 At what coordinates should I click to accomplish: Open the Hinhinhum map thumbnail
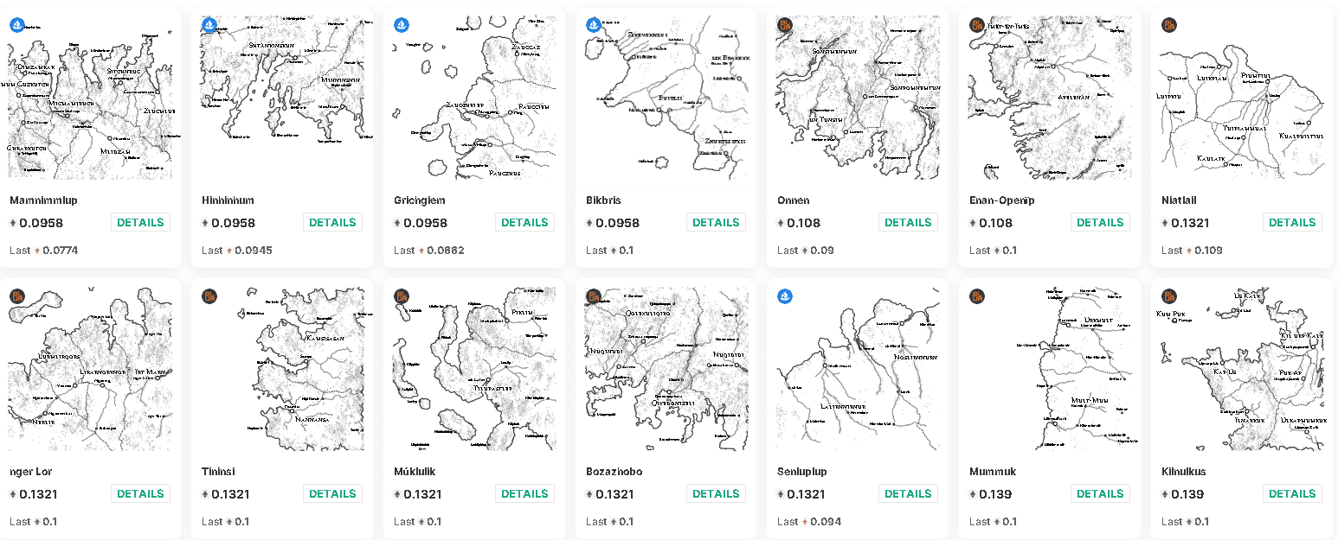pyautogui.click(x=282, y=97)
